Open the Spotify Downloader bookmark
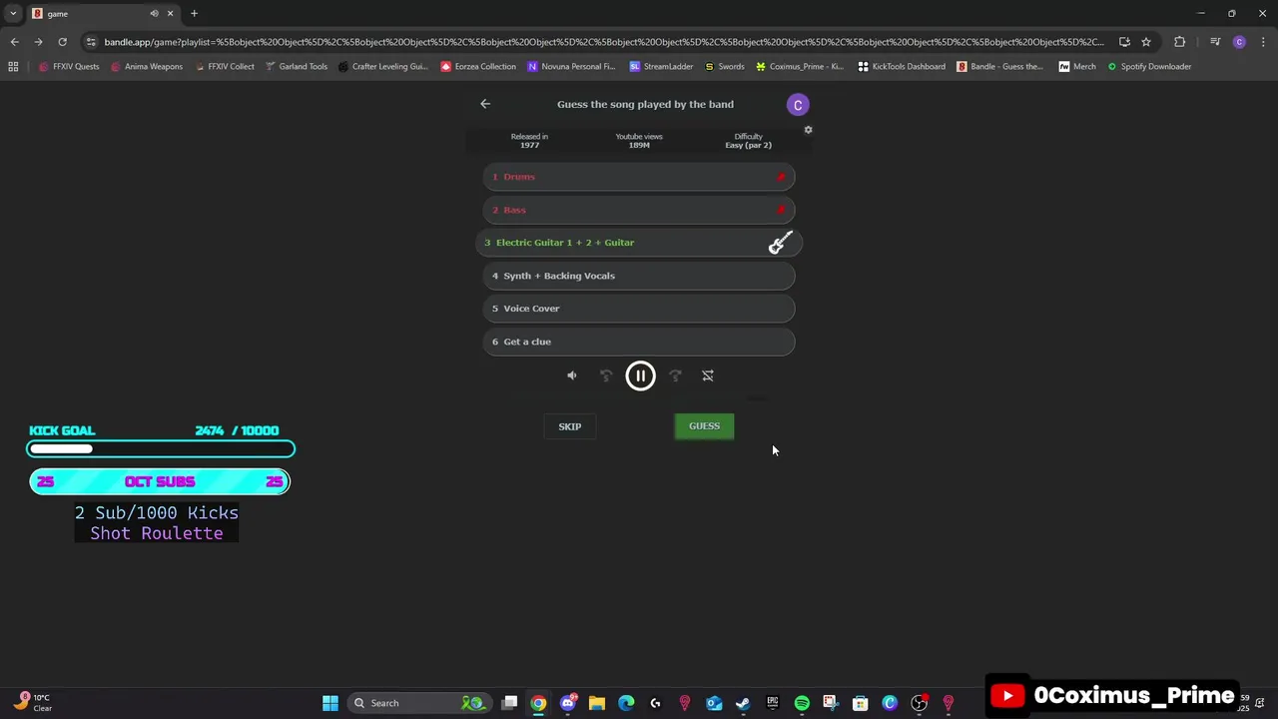Screen dimensions: 1278x719 pos(1149,67)
